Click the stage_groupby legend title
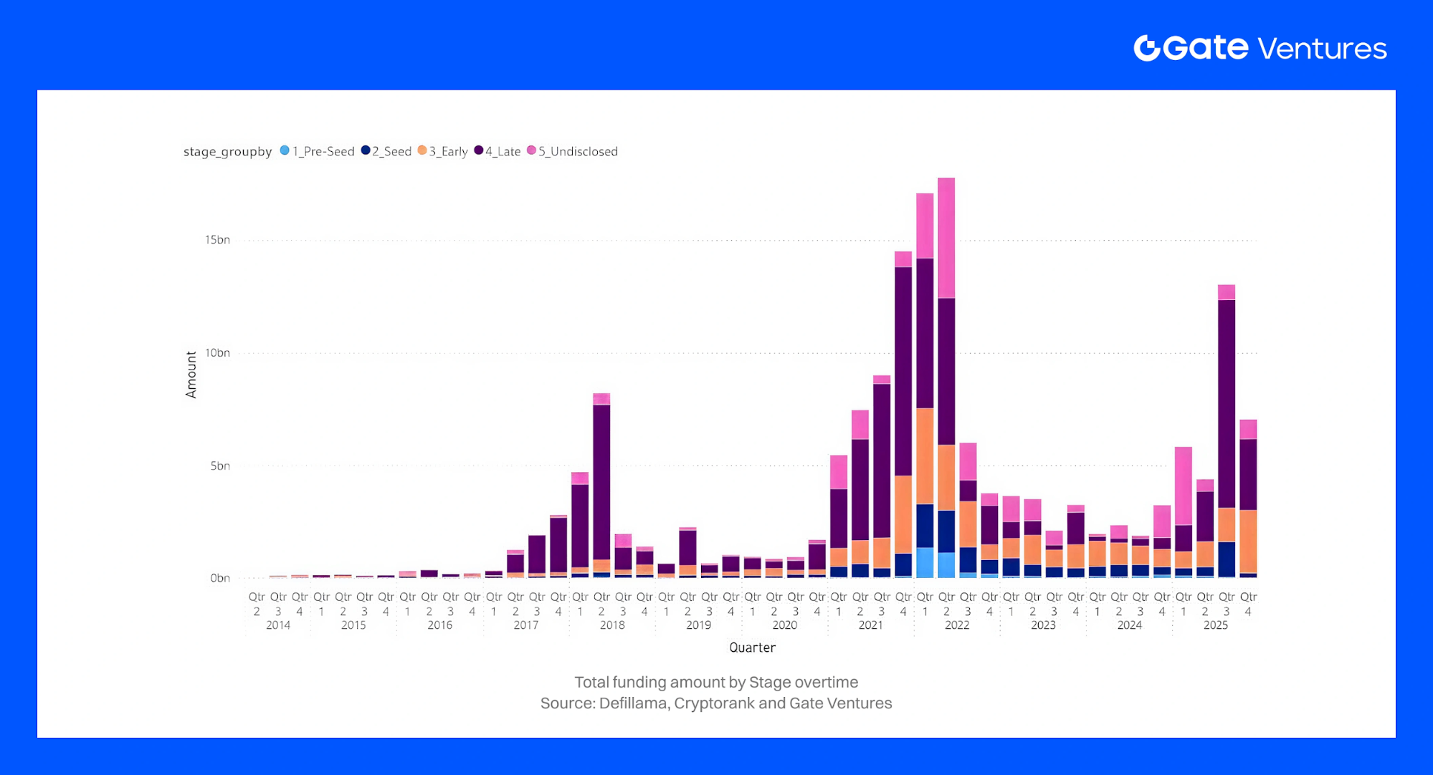 pyautogui.click(x=227, y=151)
